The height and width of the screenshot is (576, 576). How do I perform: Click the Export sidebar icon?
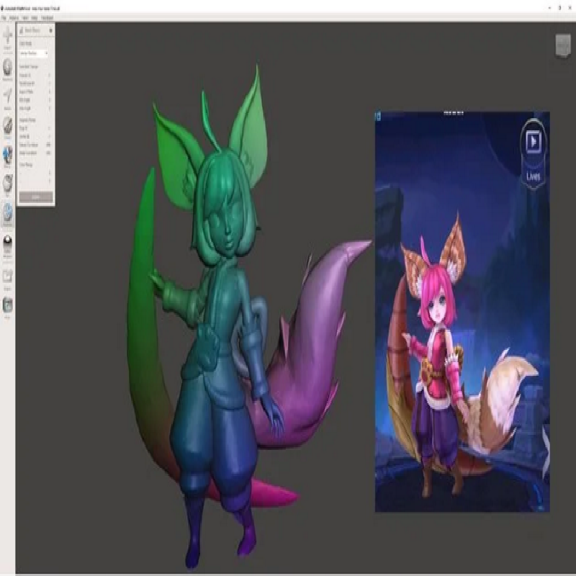(x=8, y=279)
